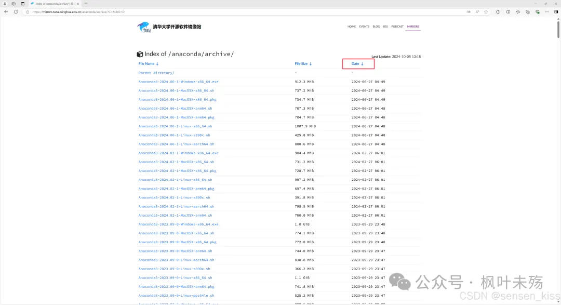Open PODCAST in site navigation
The image size is (561, 305).
point(397,26)
